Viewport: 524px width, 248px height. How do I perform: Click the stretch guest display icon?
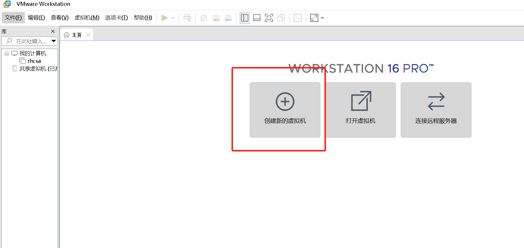click(x=314, y=18)
